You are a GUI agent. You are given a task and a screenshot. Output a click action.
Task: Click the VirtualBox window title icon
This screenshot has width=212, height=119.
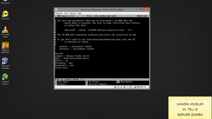(56, 10)
